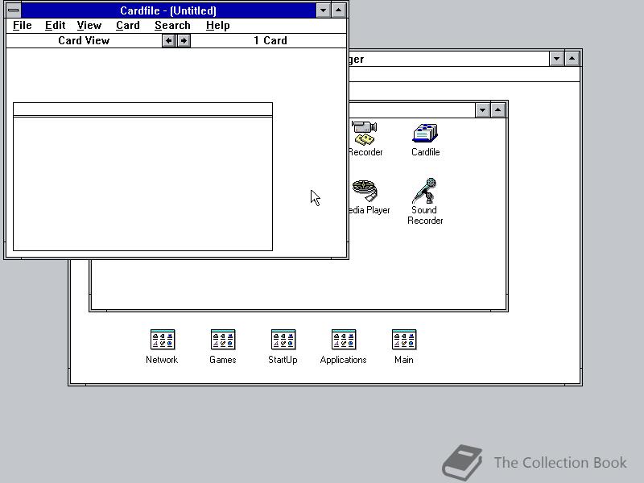
Task: Click the Cardfile - (Untitled) title bar
Action: 168,10
